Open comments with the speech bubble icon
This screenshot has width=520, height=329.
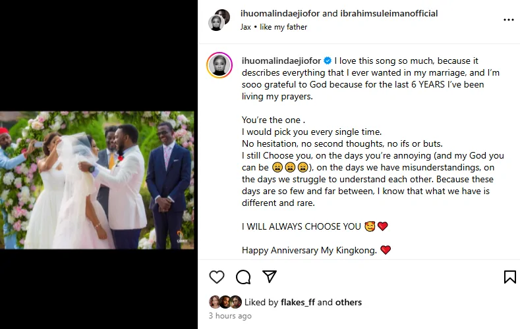click(x=243, y=276)
